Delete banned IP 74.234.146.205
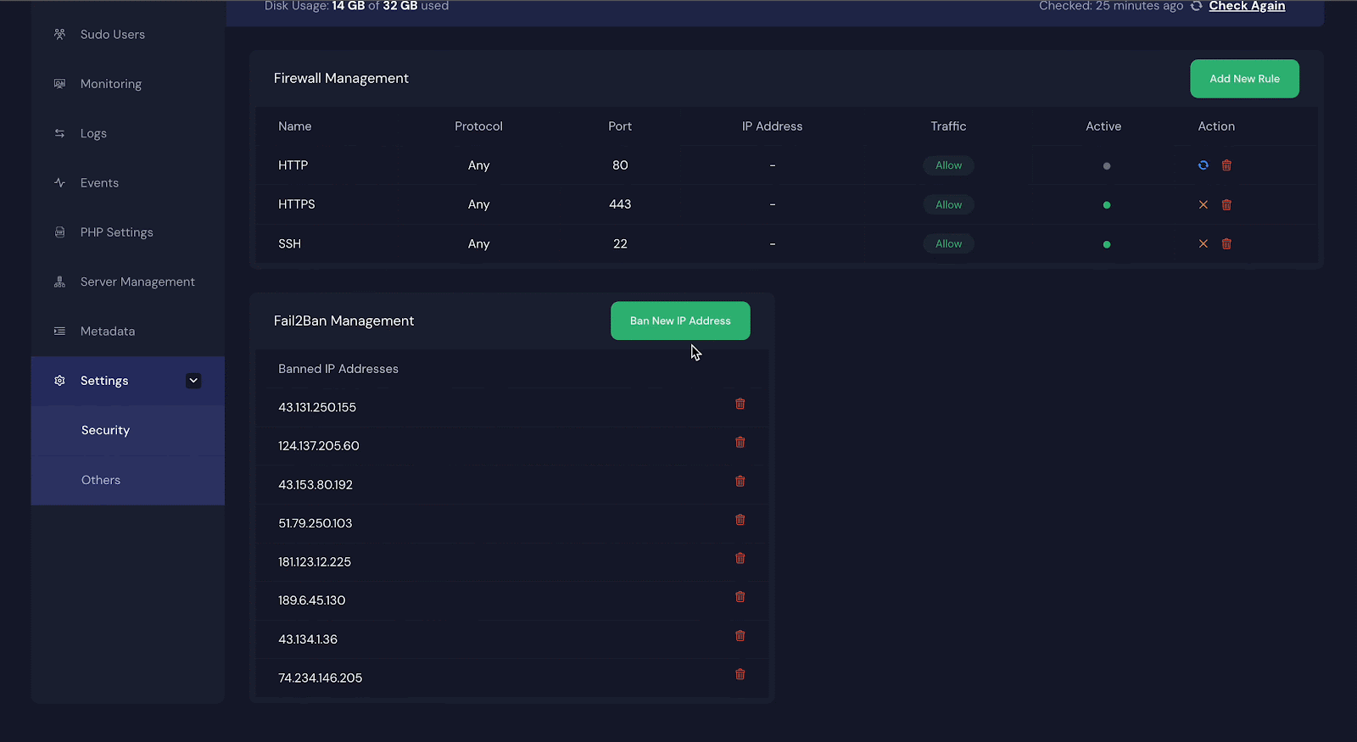Screen dimensions: 1357x742 [x=740, y=674]
